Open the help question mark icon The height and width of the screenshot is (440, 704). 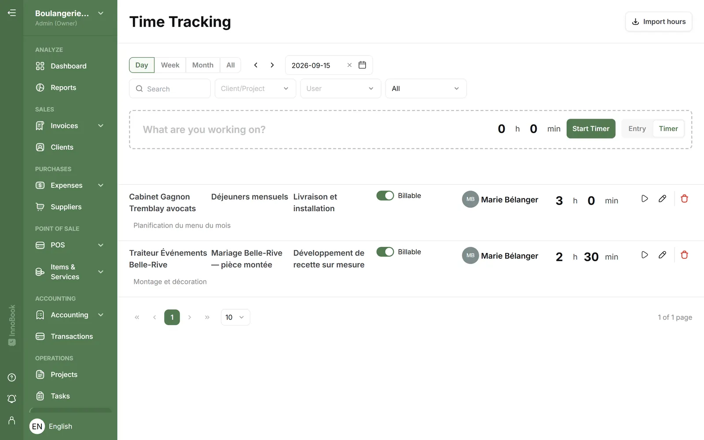coord(12,378)
